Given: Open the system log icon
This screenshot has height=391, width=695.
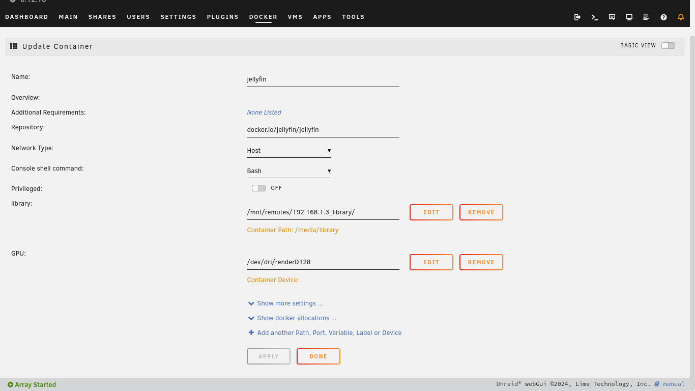Looking at the screenshot, I should tap(646, 17).
